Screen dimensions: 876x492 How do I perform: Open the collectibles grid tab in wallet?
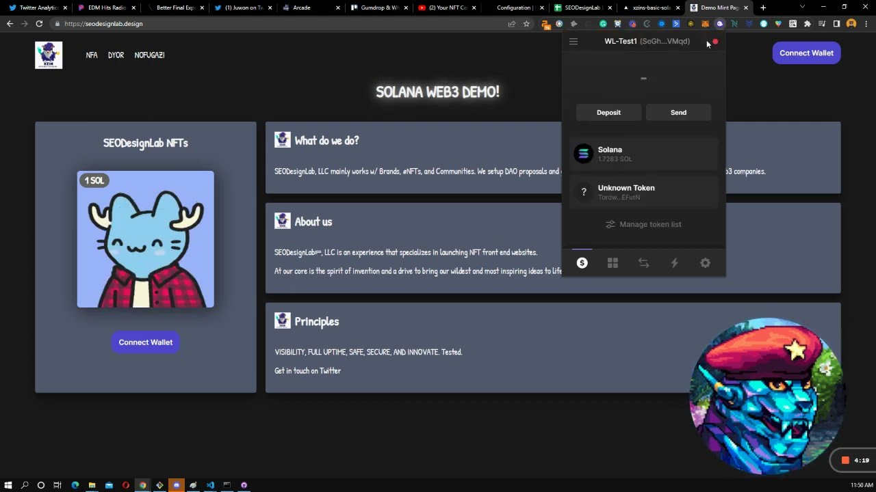[613, 263]
